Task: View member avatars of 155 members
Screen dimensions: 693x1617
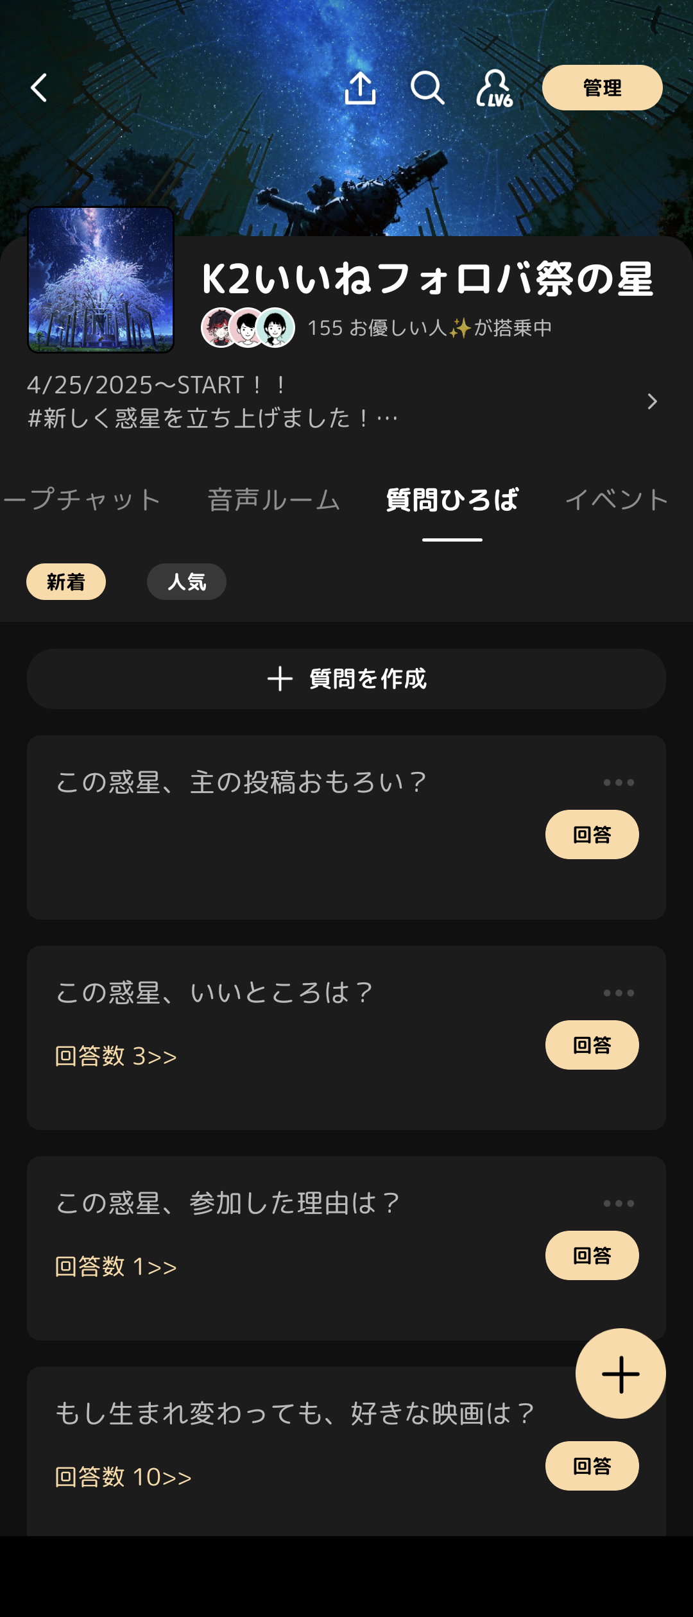Action: (248, 327)
